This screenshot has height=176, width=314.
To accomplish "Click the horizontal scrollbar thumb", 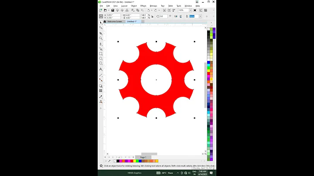I will (x=149, y=154).
